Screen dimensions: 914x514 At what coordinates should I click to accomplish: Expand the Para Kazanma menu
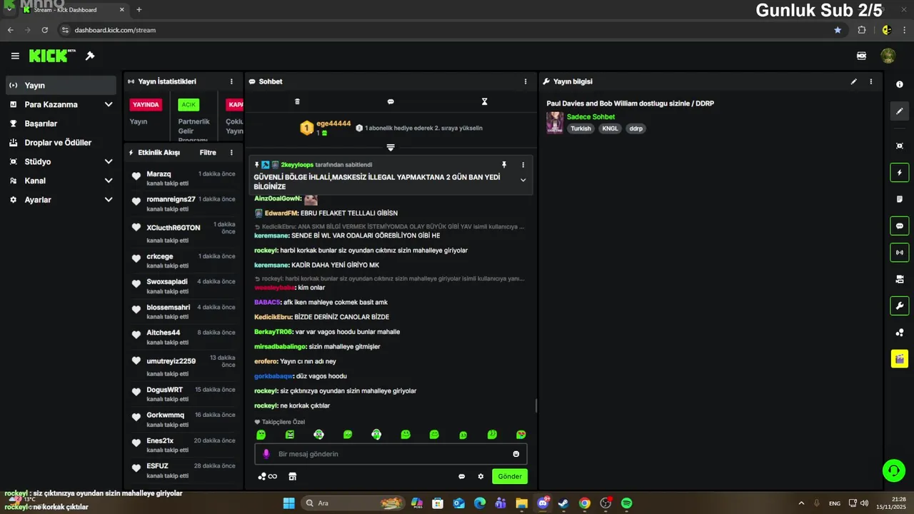coord(61,104)
